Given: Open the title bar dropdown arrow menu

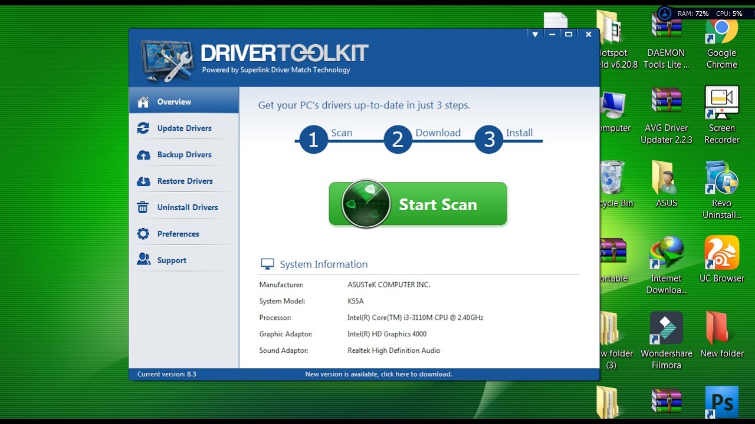Looking at the screenshot, I should 535,34.
